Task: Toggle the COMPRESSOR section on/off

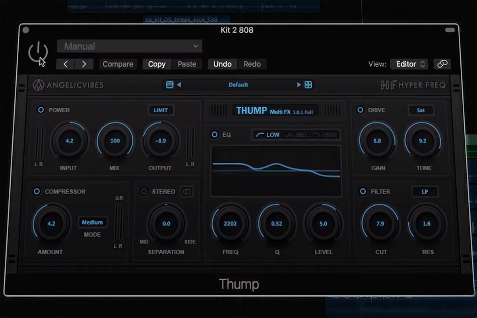Action: tap(37, 192)
